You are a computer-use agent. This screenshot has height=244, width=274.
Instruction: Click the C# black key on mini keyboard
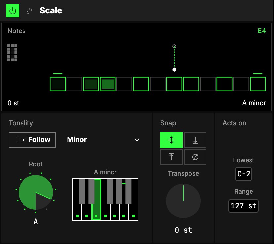(82, 191)
